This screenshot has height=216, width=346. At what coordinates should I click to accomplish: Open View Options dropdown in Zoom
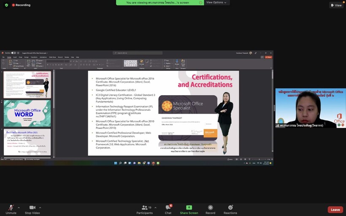pos(216,3)
